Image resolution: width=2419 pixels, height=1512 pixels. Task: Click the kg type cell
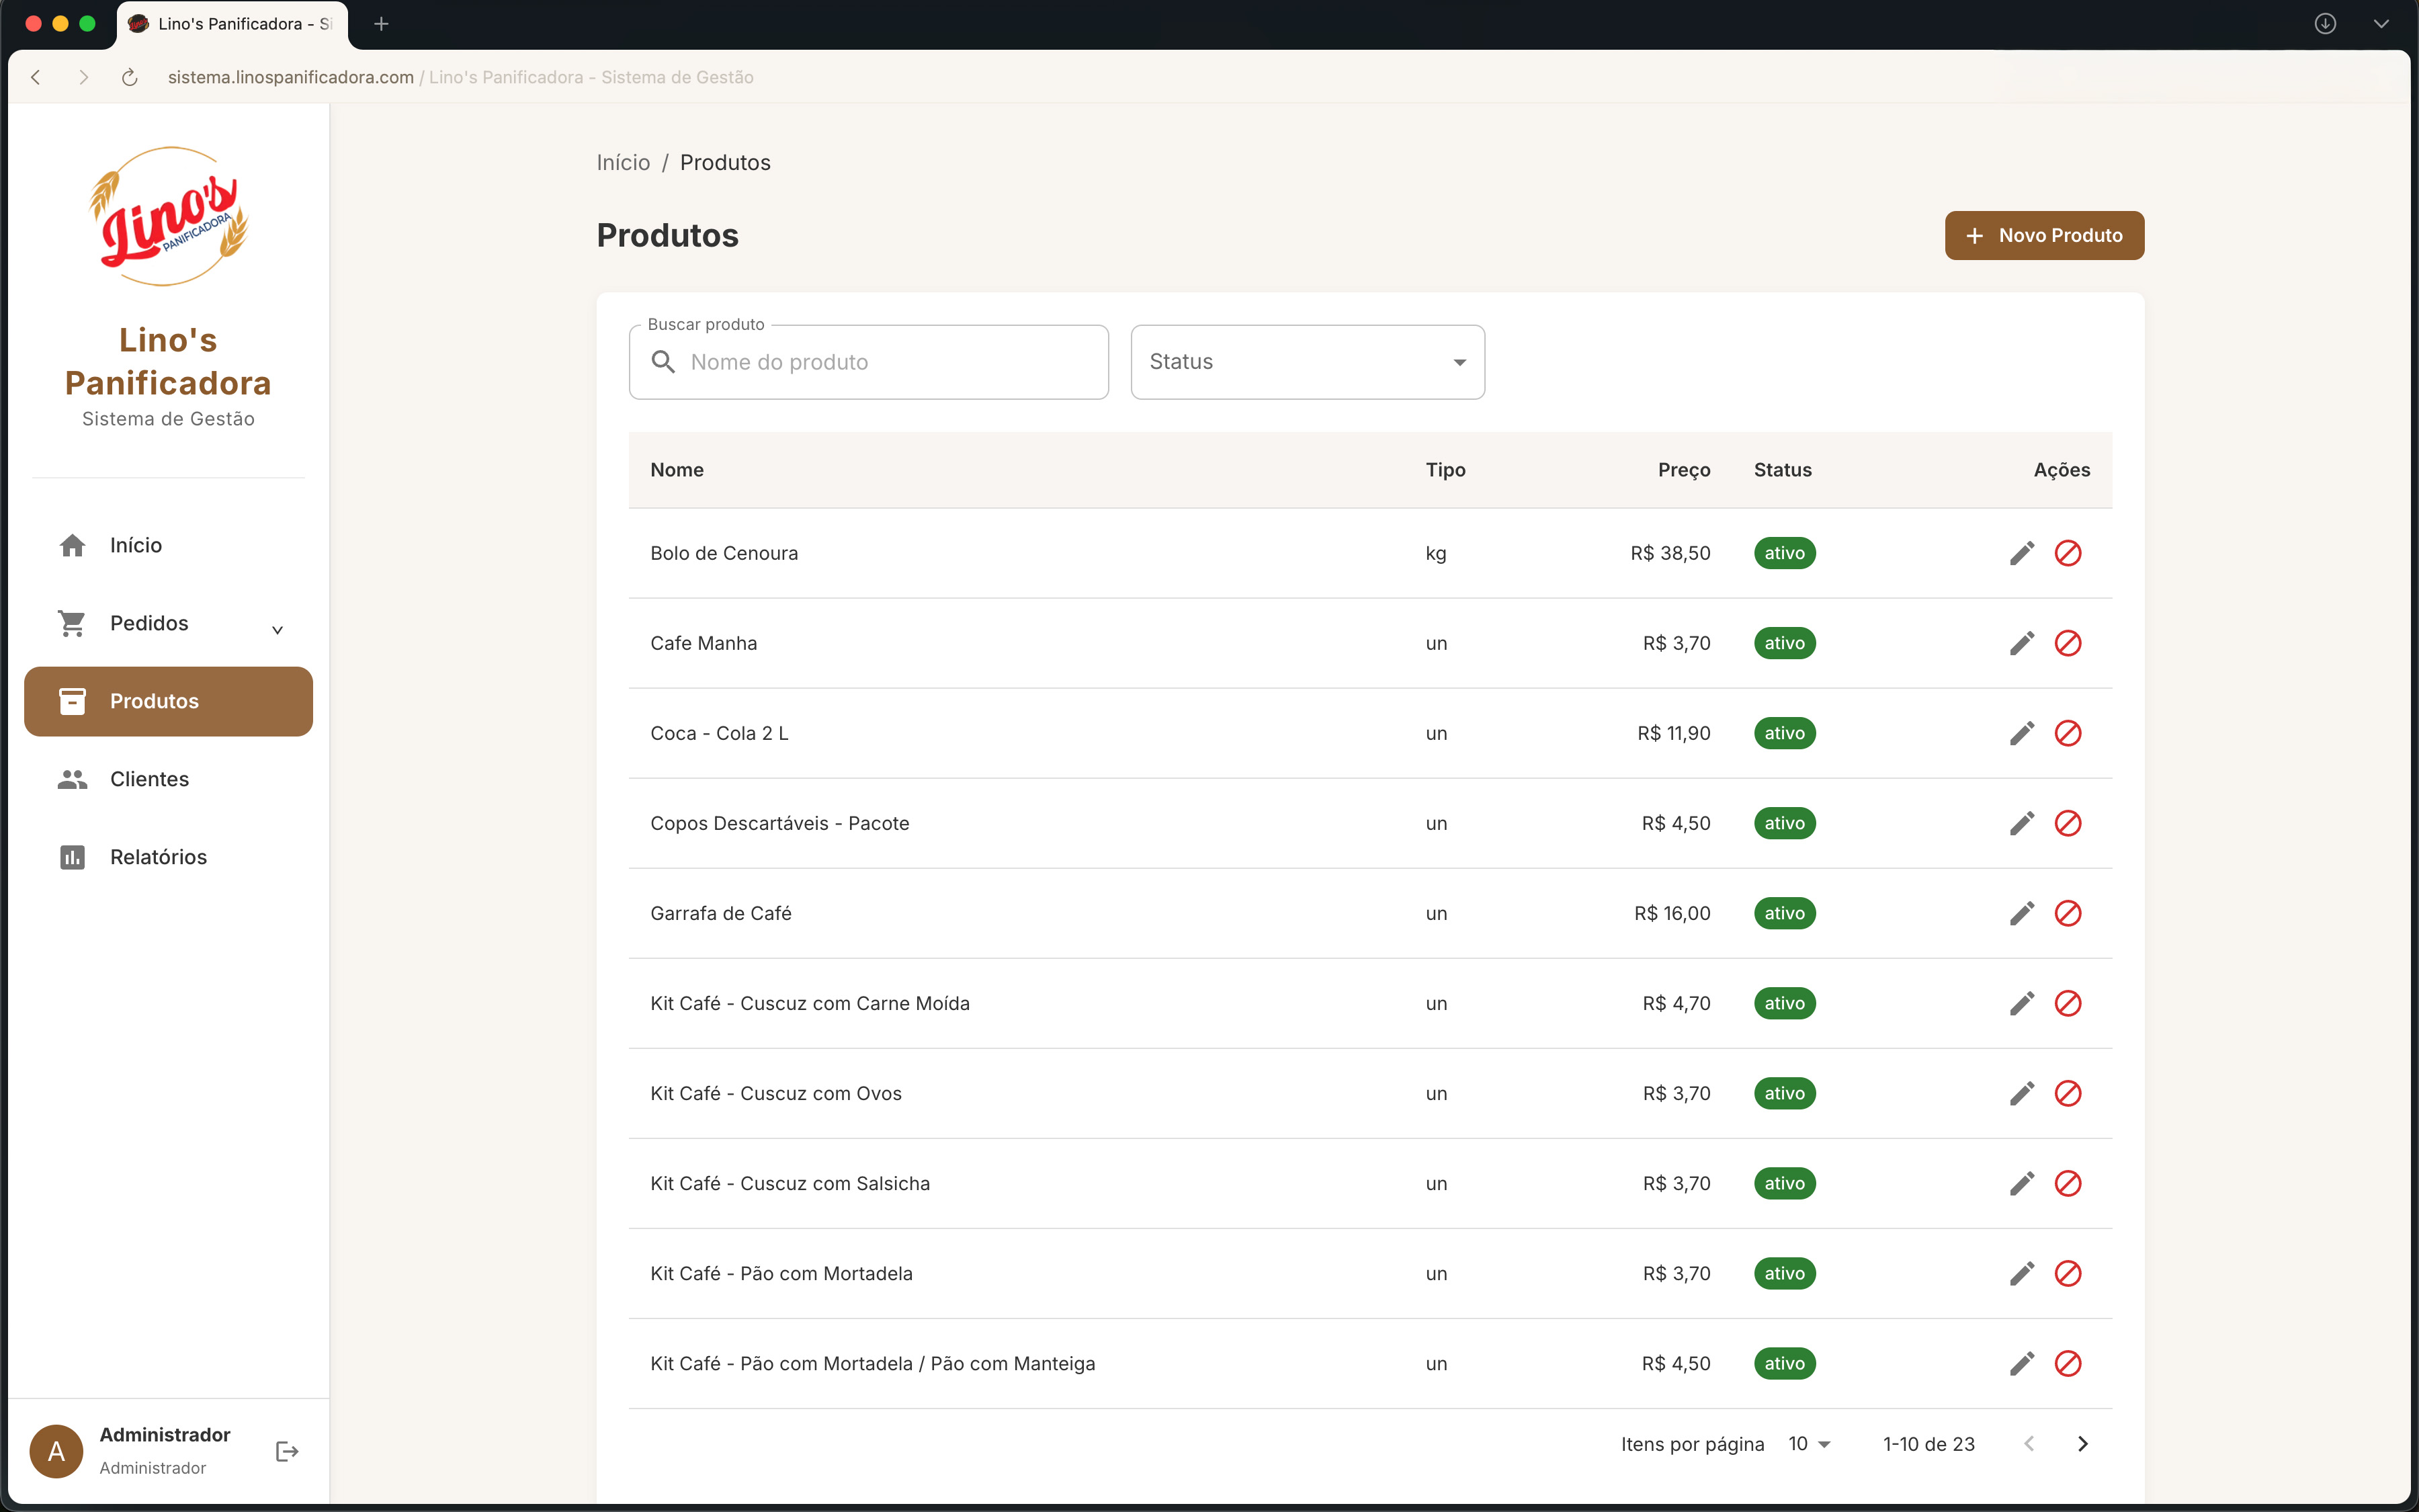coord(1435,553)
